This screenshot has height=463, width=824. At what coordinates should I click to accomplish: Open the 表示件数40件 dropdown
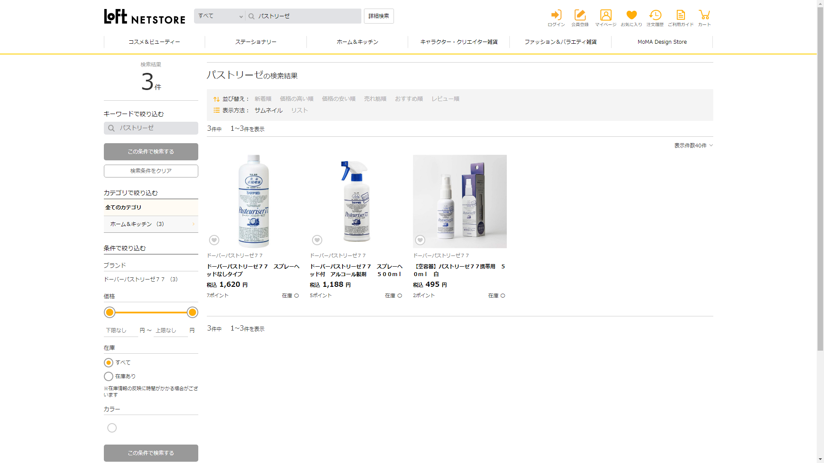click(693, 146)
